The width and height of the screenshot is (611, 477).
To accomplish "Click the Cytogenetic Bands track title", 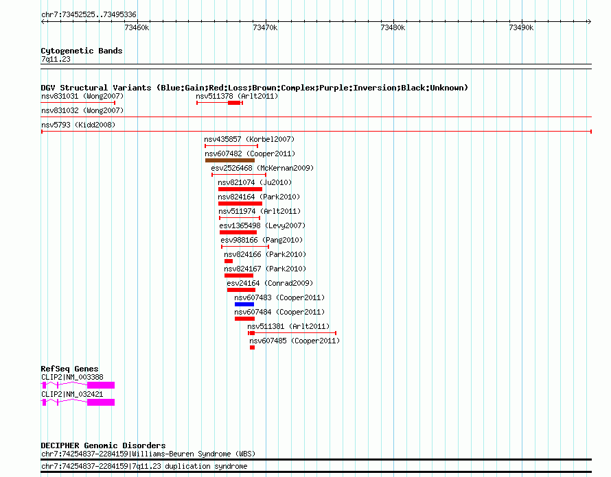I will [82, 51].
